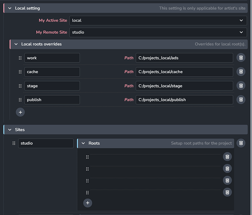Collapse the Local setting section

coord(10,8)
